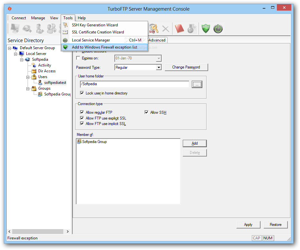Screen dimensions: 300x250
Task: Click the Service Directory horizontal scrollbar
Action: coord(38,231)
